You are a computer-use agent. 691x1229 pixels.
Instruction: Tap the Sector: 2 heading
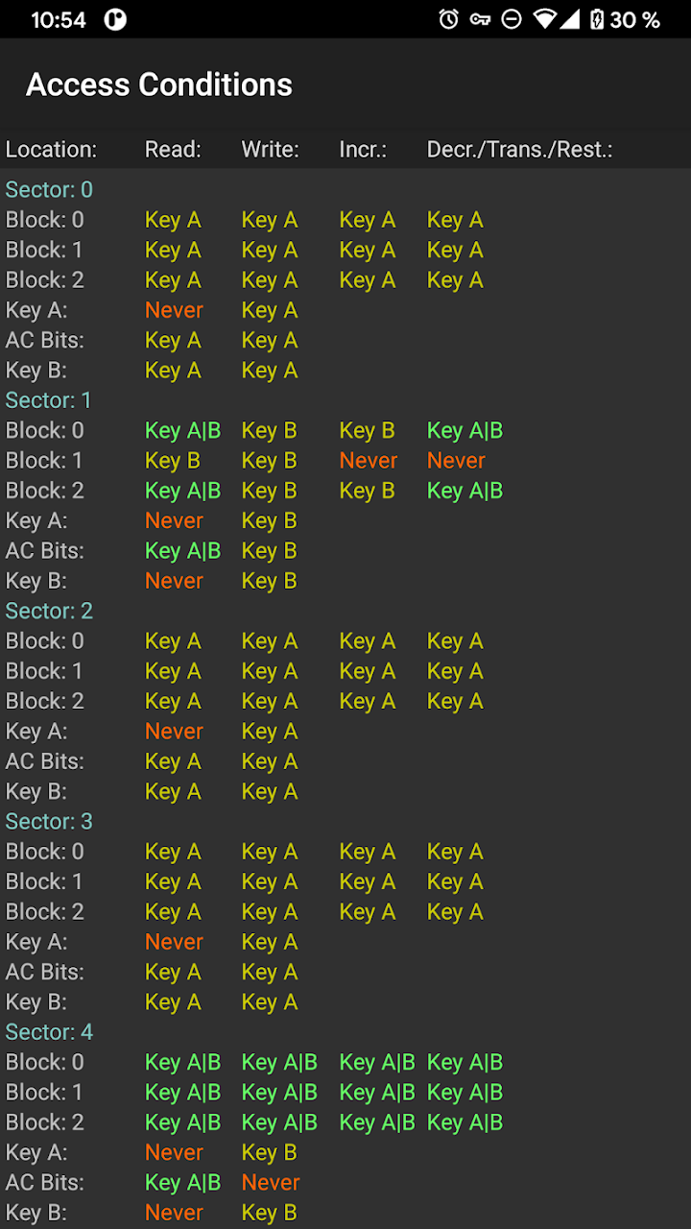tap(49, 611)
